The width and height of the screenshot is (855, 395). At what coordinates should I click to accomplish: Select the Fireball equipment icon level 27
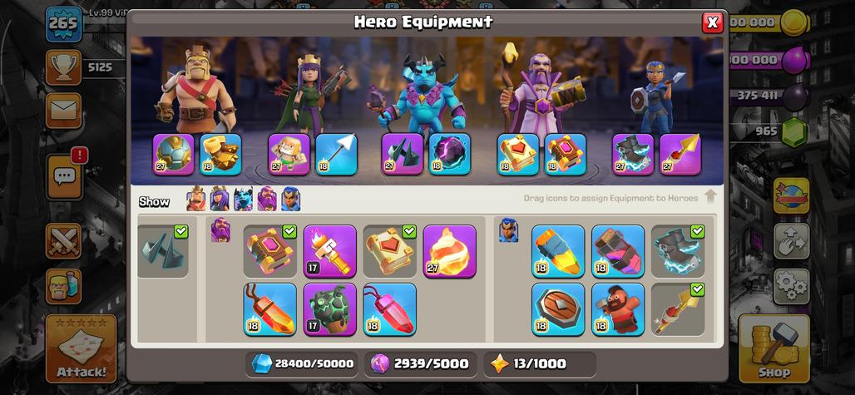pos(449,251)
